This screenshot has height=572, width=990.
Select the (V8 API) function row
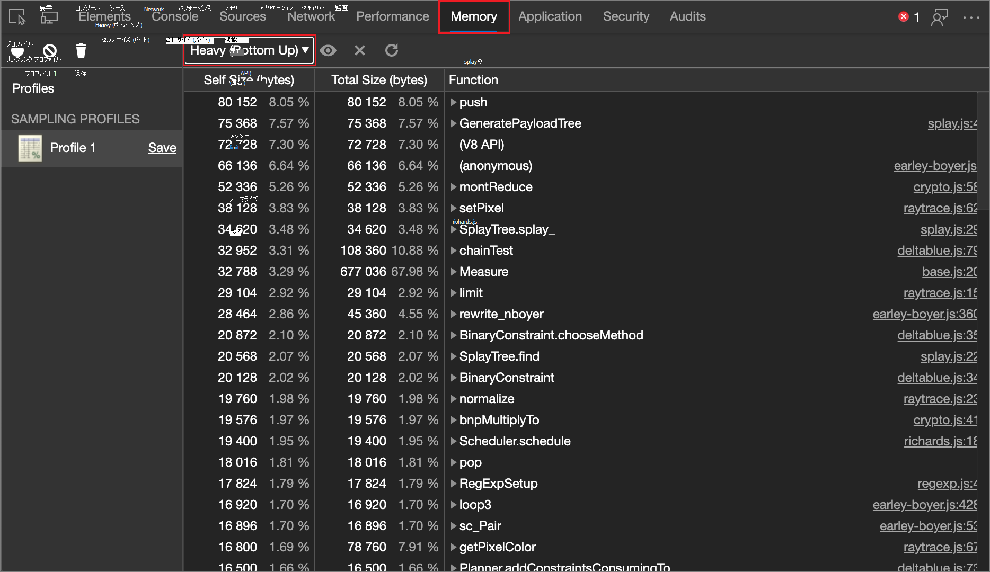(x=580, y=145)
